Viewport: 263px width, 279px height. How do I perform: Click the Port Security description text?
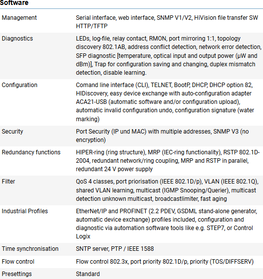pos(162,136)
